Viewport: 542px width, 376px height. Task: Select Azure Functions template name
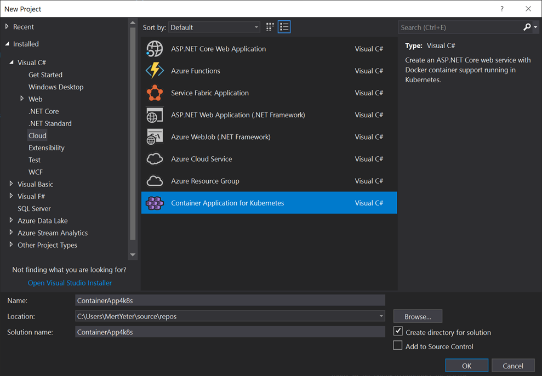point(195,71)
